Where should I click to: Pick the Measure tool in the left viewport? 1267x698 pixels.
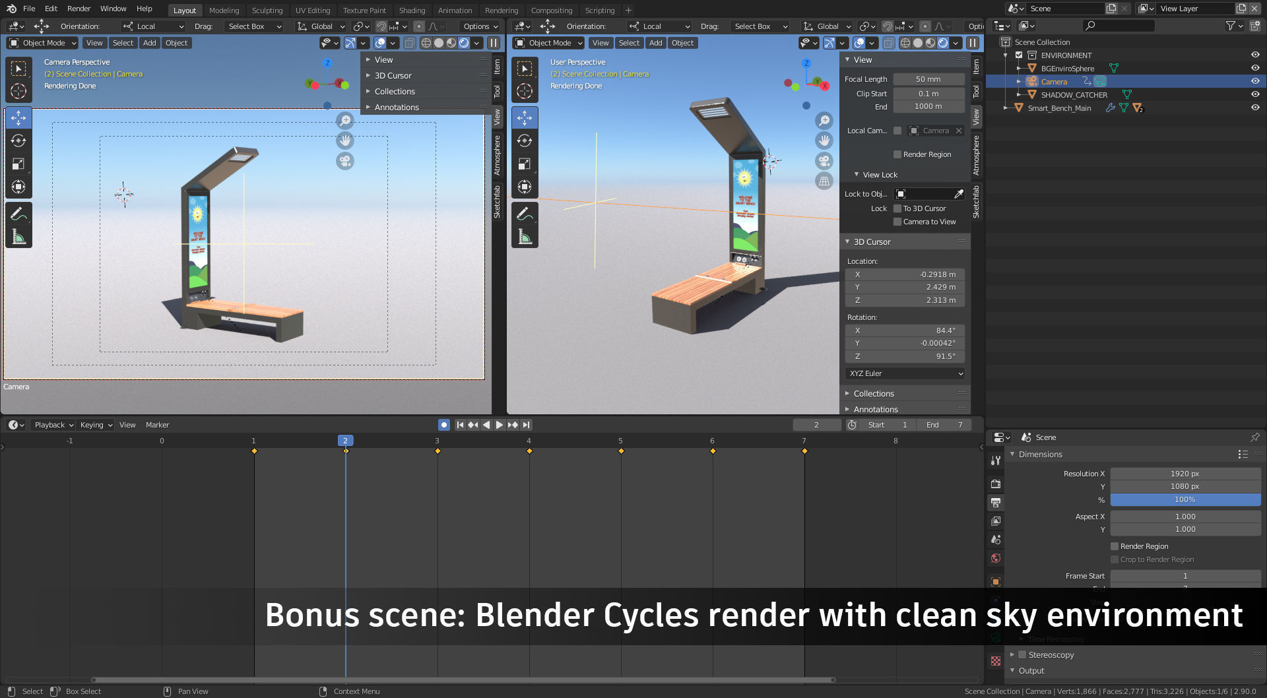18,236
